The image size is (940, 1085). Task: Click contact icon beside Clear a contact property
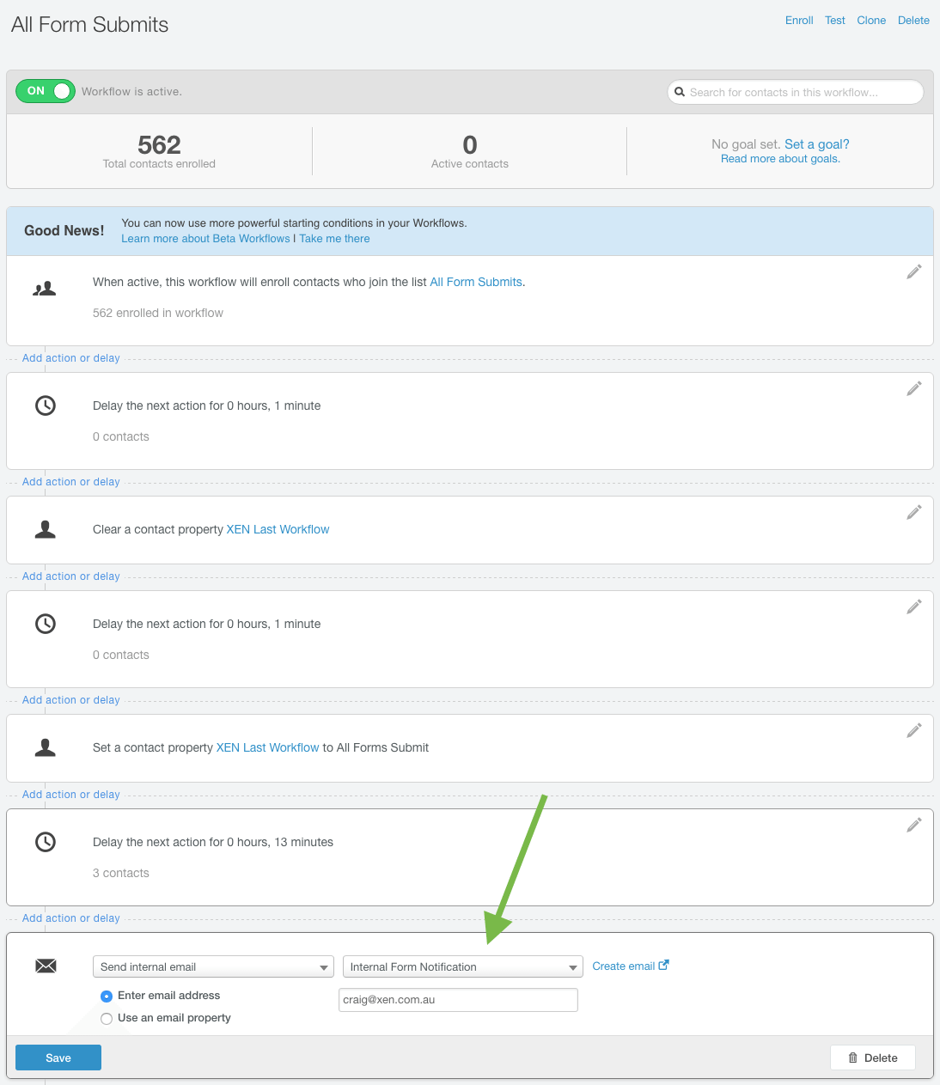coord(46,530)
